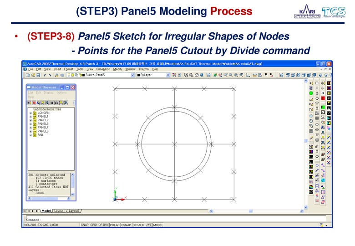Toggle GRID display in status bar
Viewport: 355px width, 246px height.
point(93,225)
